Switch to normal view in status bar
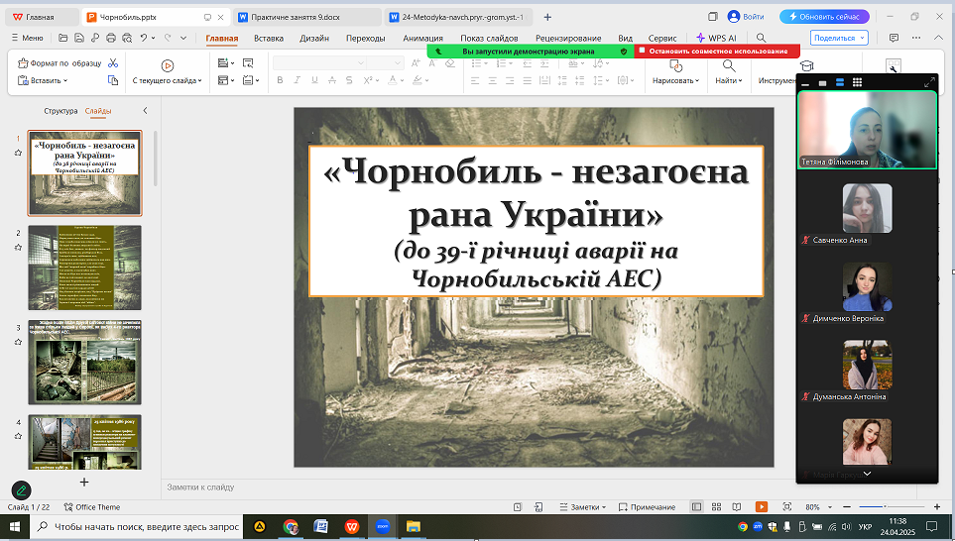The image size is (955, 541). coord(696,506)
